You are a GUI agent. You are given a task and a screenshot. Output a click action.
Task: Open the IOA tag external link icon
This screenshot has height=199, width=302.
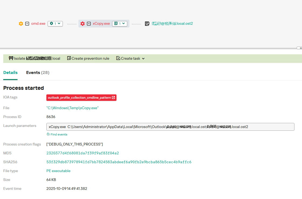tap(114, 98)
